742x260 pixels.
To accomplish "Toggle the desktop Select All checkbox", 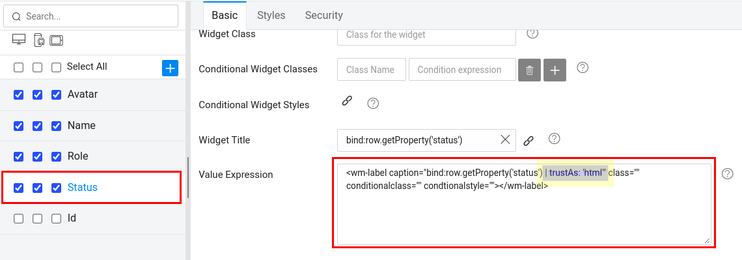I will click(x=18, y=67).
